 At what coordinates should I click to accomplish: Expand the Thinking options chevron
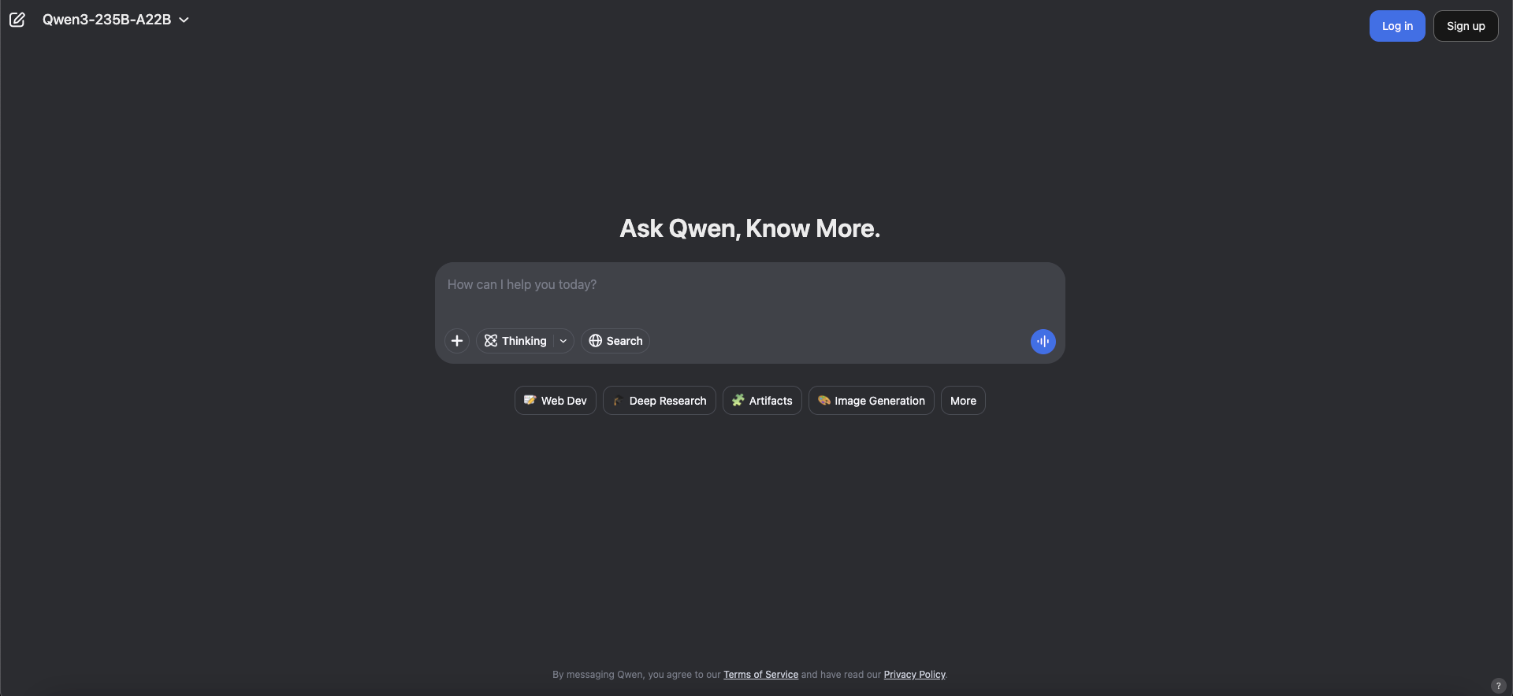(563, 341)
